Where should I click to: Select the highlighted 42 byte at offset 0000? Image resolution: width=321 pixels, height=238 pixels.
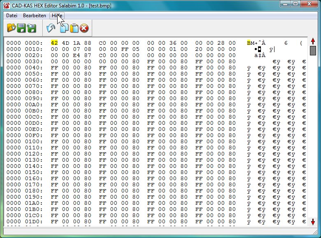click(x=54, y=43)
